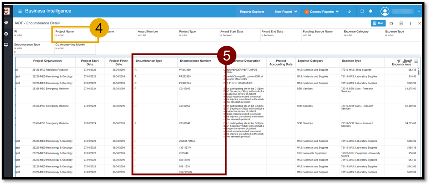This screenshot has width=430, height=185.
Task: Open the Funding Source Name filter
Action: pos(322,35)
